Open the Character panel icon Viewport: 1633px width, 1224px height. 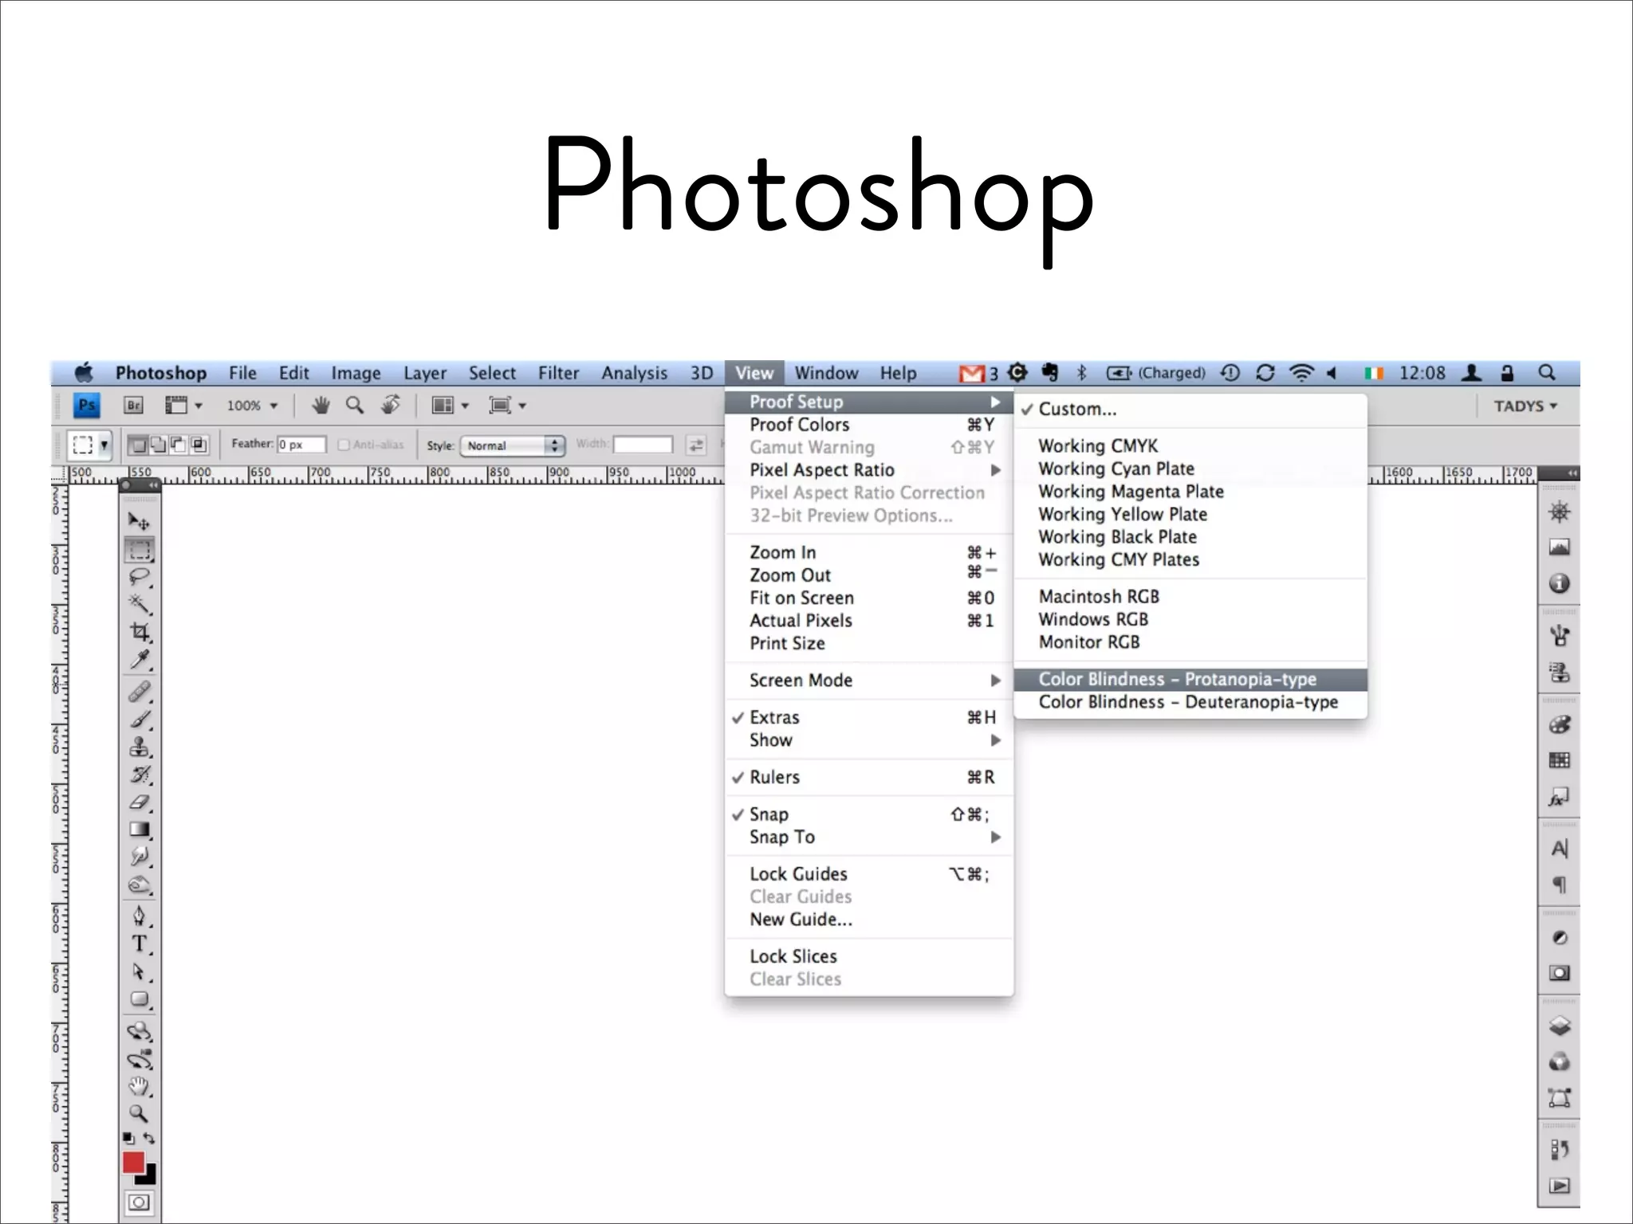[1559, 849]
